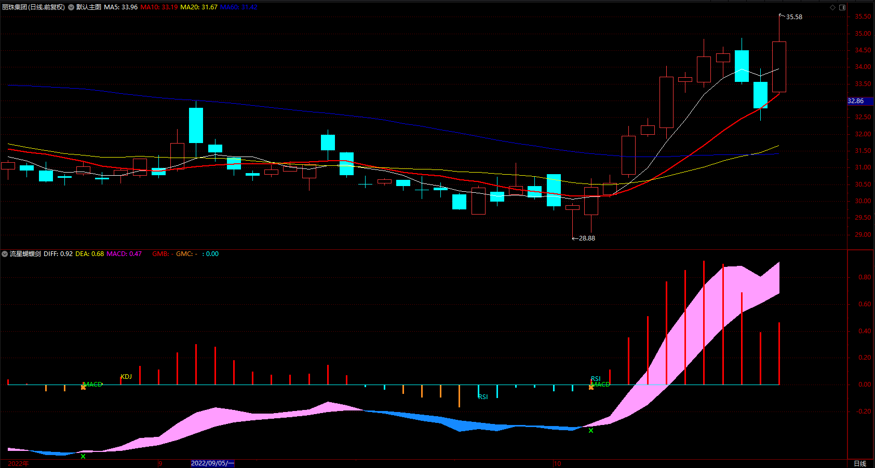
Task: Click the cyan RSI signal label below zero line
Action: [483, 397]
